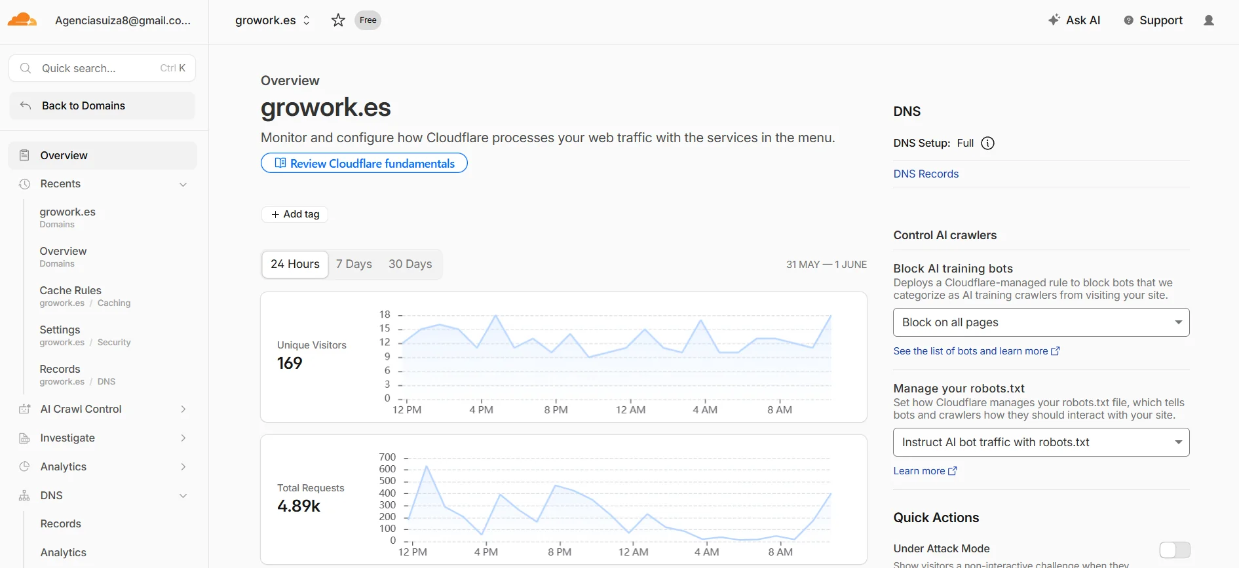Select the 24 Hours tab
The height and width of the screenshot is (568, 1239).
point(295,264)
